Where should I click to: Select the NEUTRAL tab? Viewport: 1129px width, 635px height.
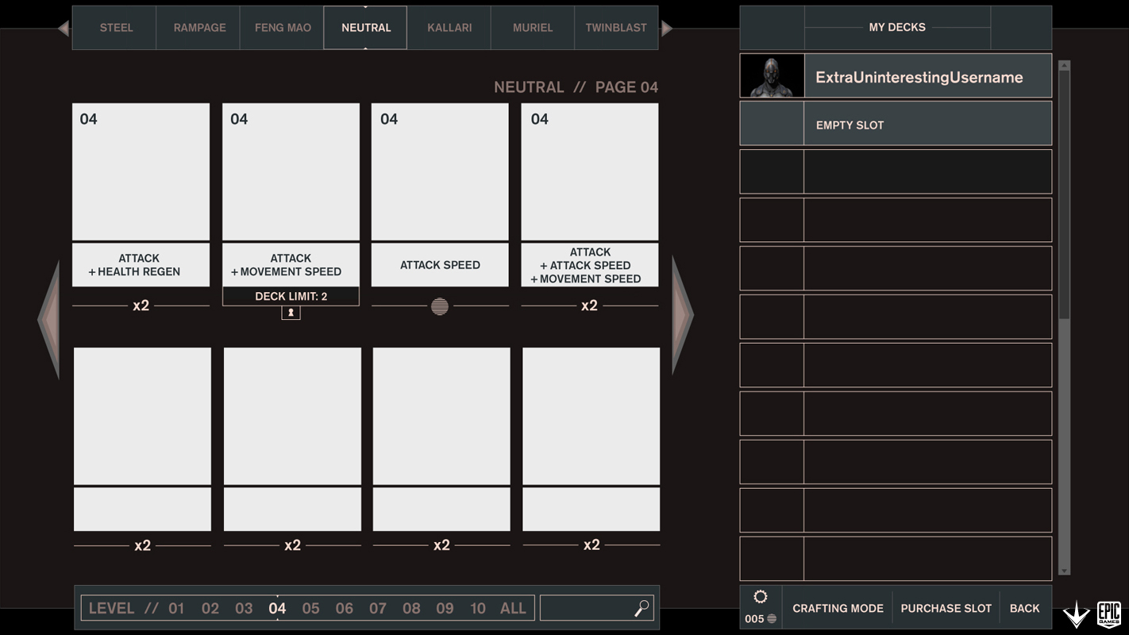(x=365, y=28)
